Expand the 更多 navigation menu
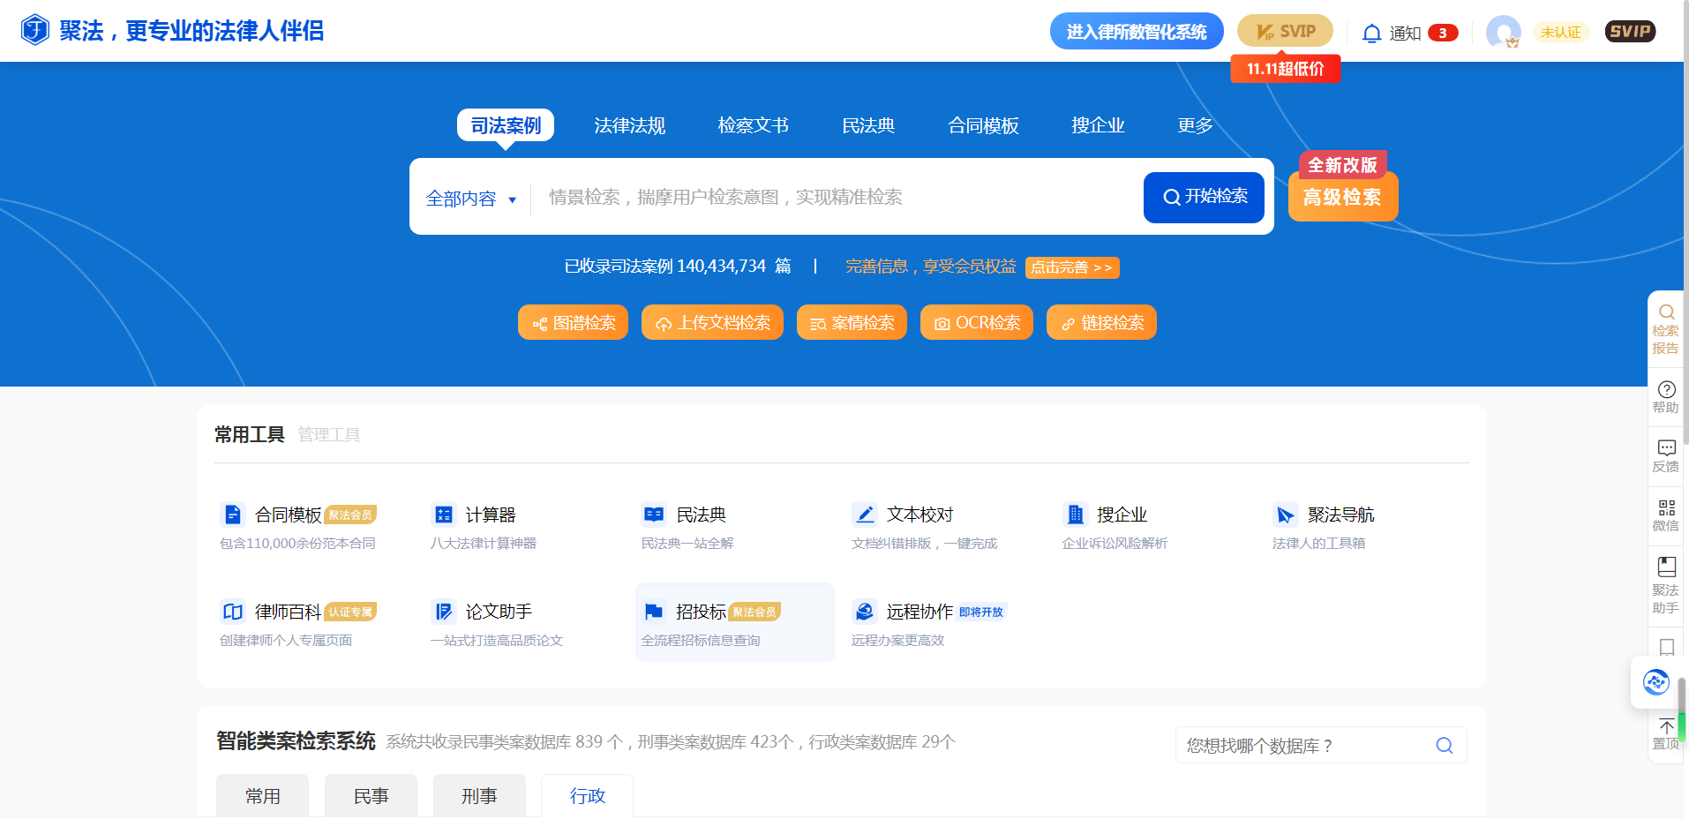 tap(1195, 125)
